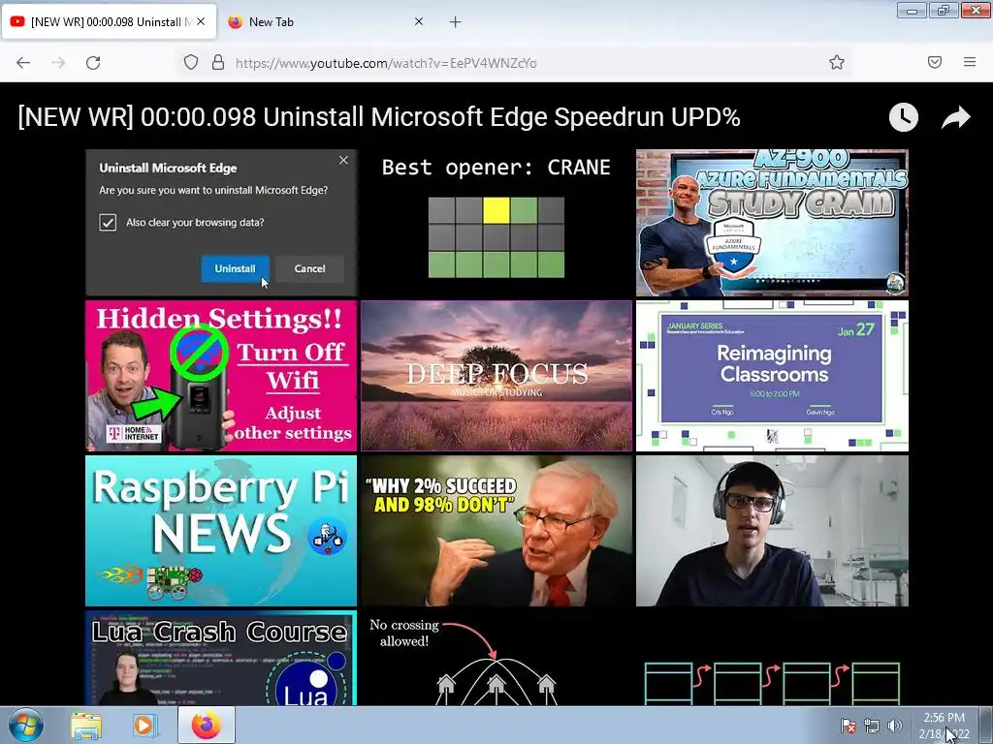
Task: Open Windows Explorer from the taskbar
Action: click(x=86, y=725)
